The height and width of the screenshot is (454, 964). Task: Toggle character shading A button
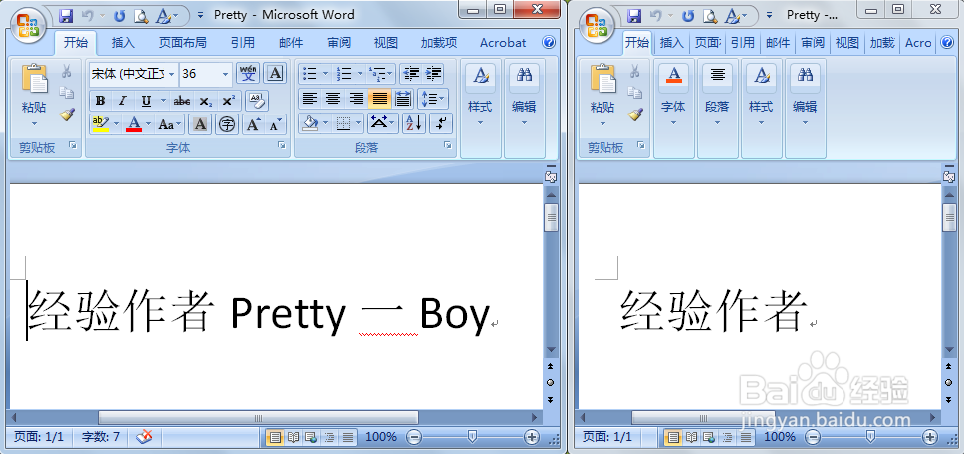pos(200,124)
